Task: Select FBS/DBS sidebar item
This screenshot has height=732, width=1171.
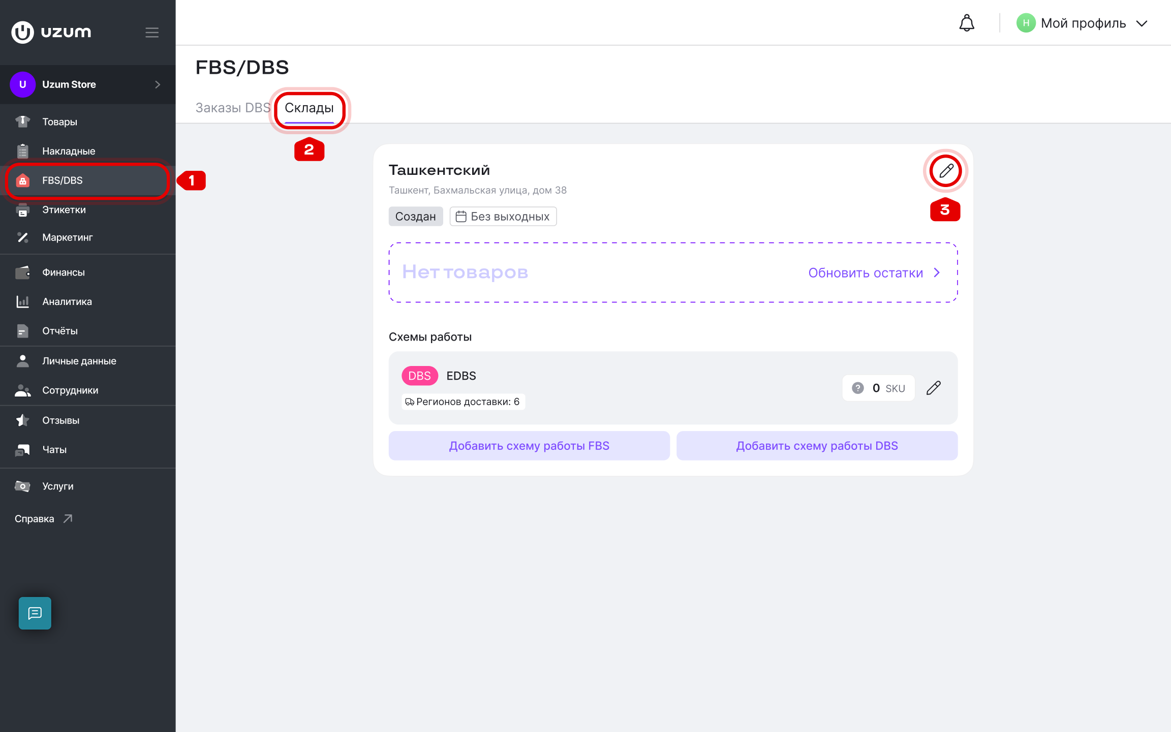Action: (87, 180)
